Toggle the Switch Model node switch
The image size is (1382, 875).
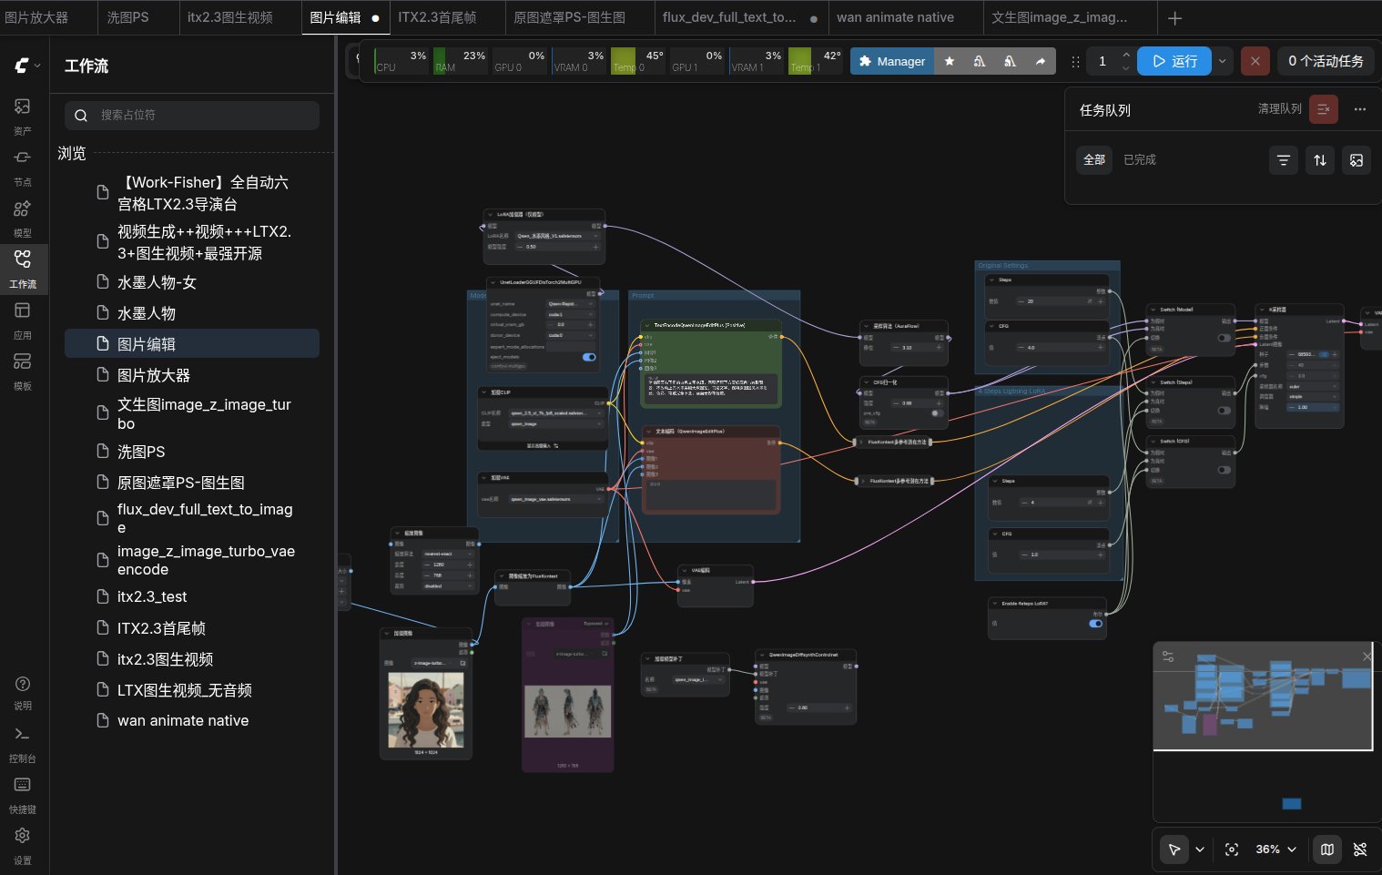(1224, 338)
